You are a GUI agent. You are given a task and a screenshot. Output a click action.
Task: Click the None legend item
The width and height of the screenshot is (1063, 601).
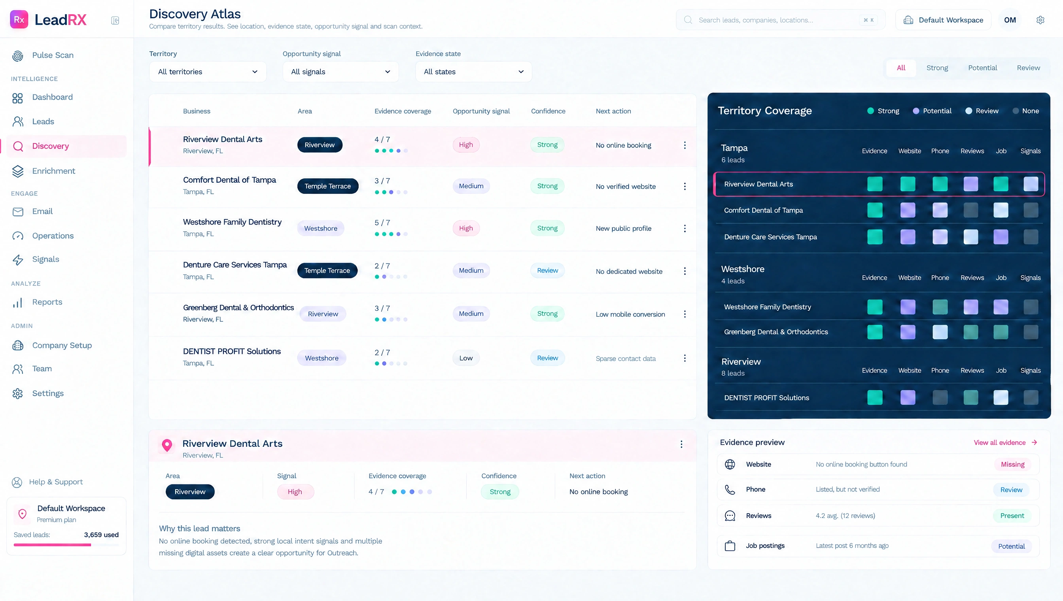(x=1025, y=111)
